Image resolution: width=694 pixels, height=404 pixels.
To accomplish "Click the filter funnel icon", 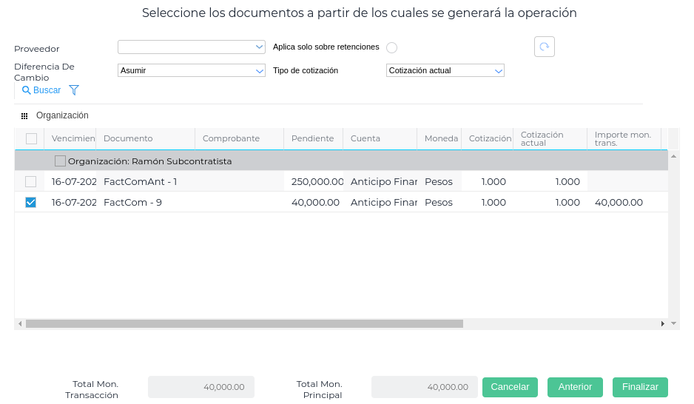I will 74,90.
